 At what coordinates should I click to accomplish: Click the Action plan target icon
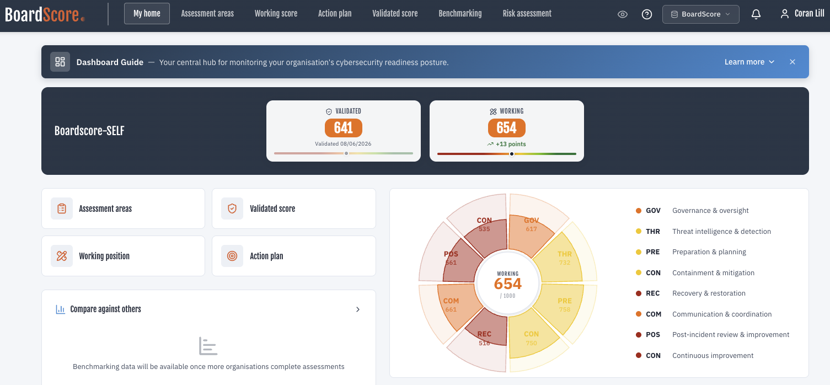232,256
